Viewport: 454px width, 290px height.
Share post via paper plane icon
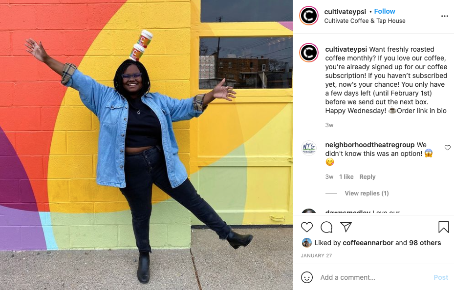tap(346, 227)
